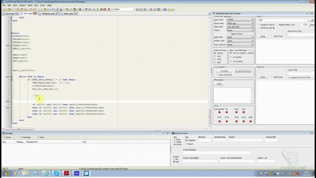Image resolution: width=316 pixels, height=178 pixels.
Task: Click the Connect button
Action: pyautogui.click(x=224, y=71)
